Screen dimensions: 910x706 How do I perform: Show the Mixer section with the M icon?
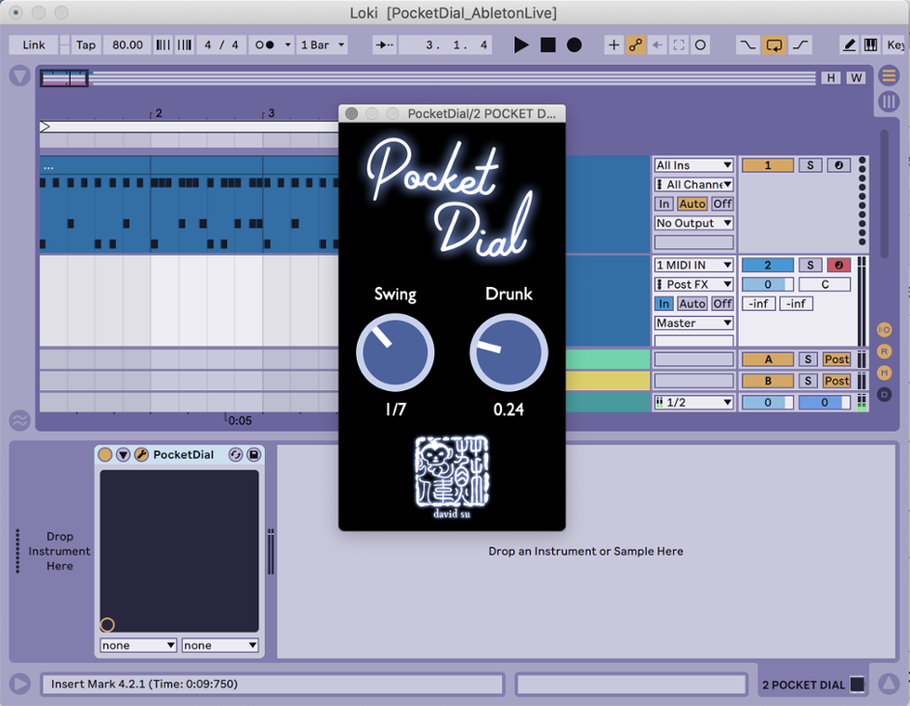pyautogui.click(x=884, y=371)
